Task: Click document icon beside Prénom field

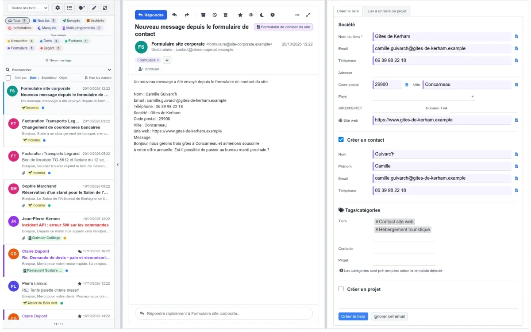Action: [516, 166]
